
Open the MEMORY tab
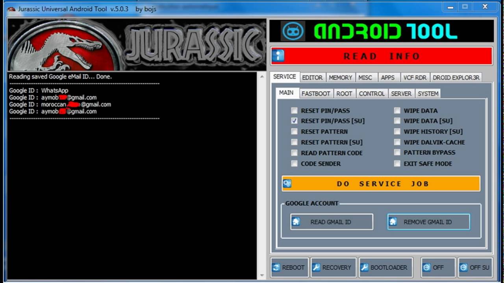(x=340, y=77)
